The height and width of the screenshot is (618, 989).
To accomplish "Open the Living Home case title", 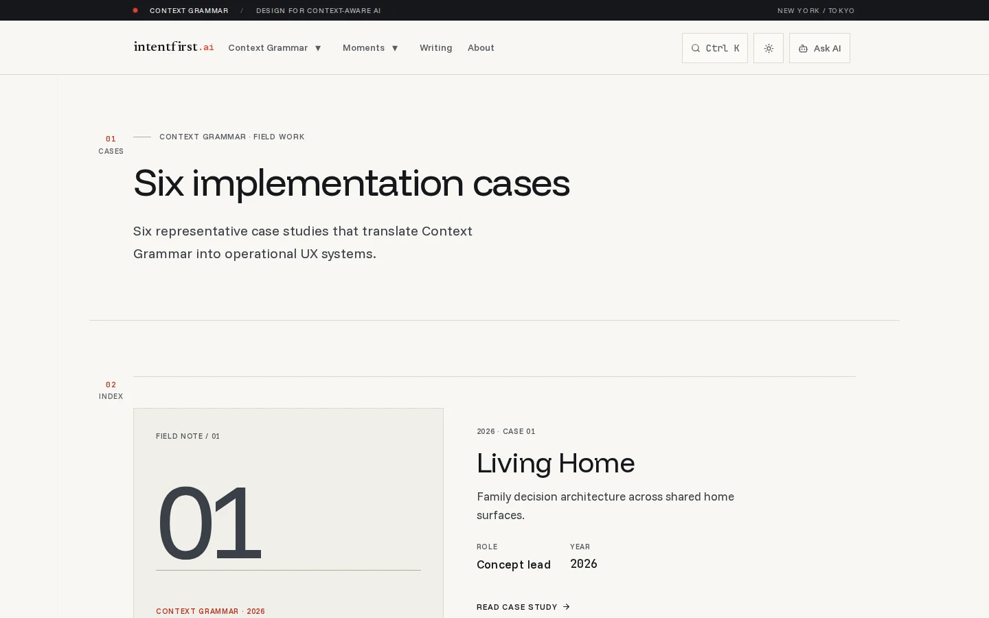I will (x=556, y=463).
